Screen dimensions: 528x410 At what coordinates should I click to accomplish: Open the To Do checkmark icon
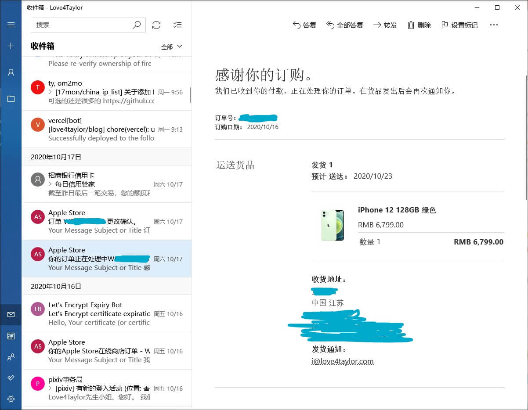point(11,378)
